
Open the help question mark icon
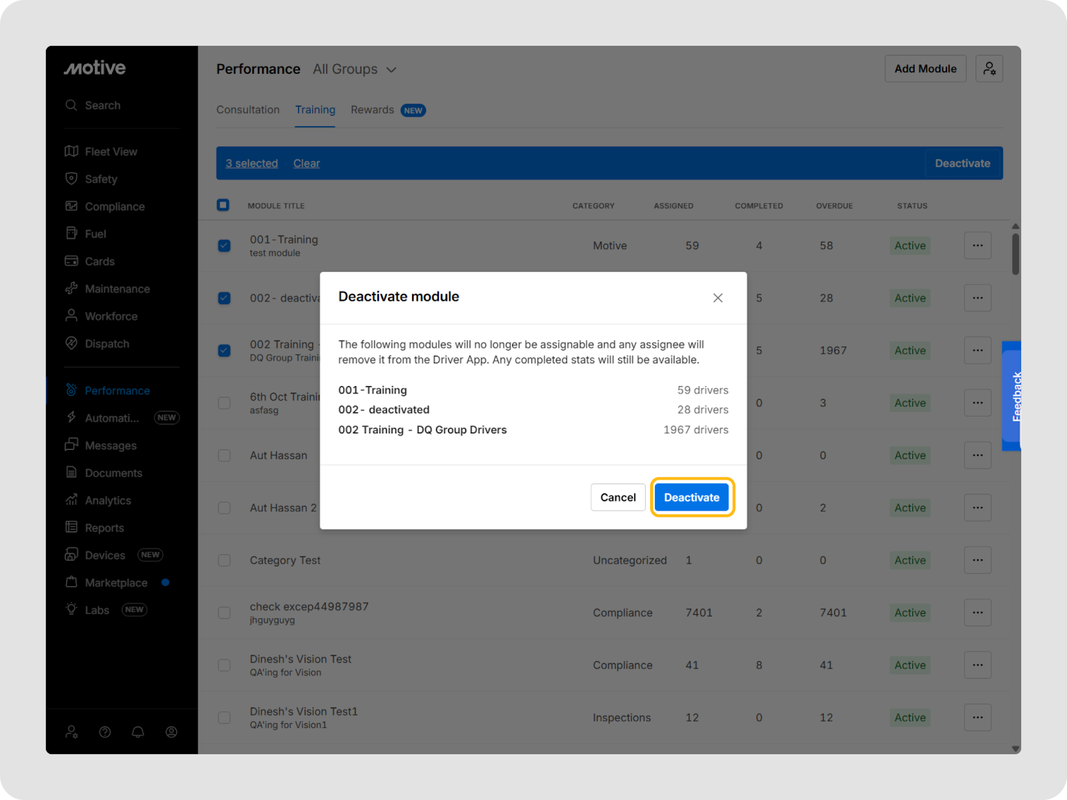105,732
